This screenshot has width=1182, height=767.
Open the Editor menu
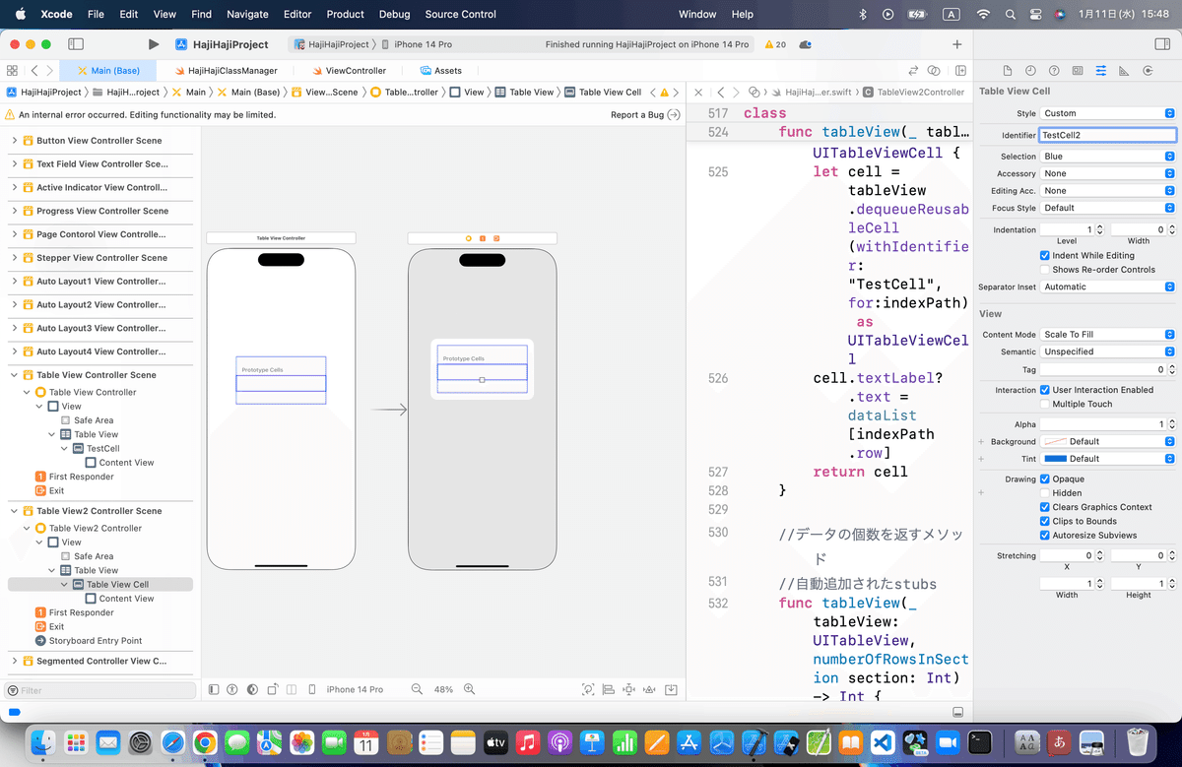[x=297, y=14]
